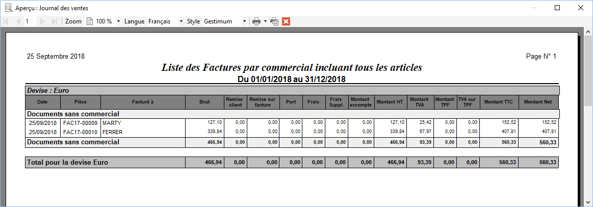593x207 pixels.
Task: Click the Brut value 339,84 for FERRER
Action: point(215,132)
